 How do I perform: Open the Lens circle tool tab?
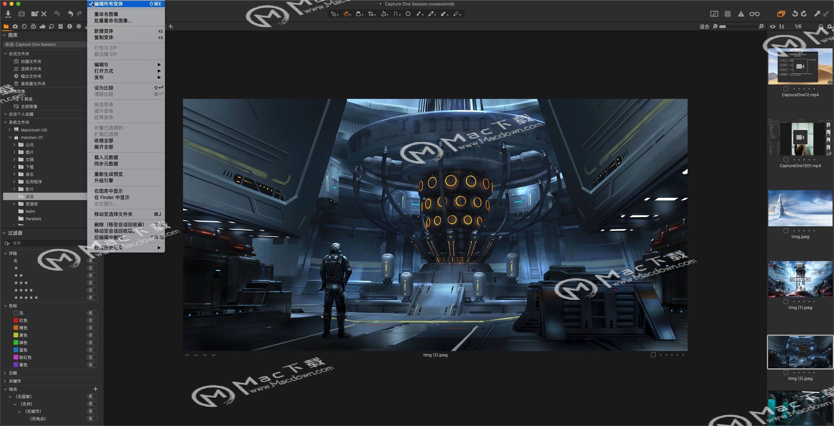tap(24, 26)
